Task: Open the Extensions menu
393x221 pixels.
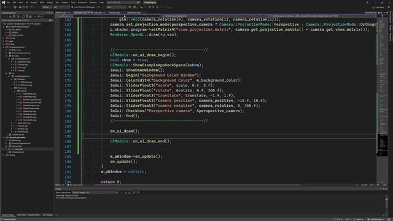Action: (x=82, y=2)
